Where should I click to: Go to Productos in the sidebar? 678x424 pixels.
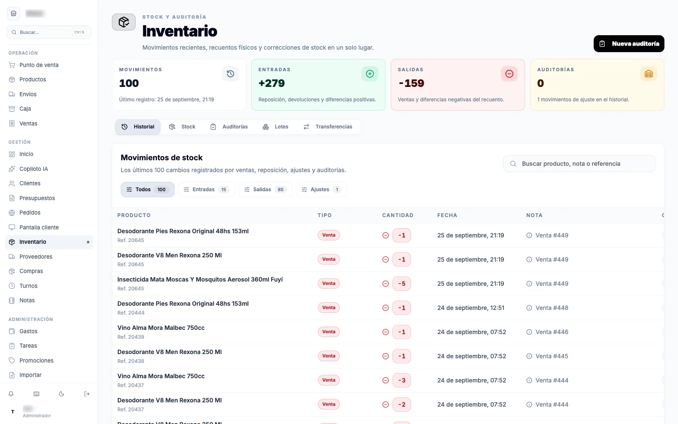49,80
